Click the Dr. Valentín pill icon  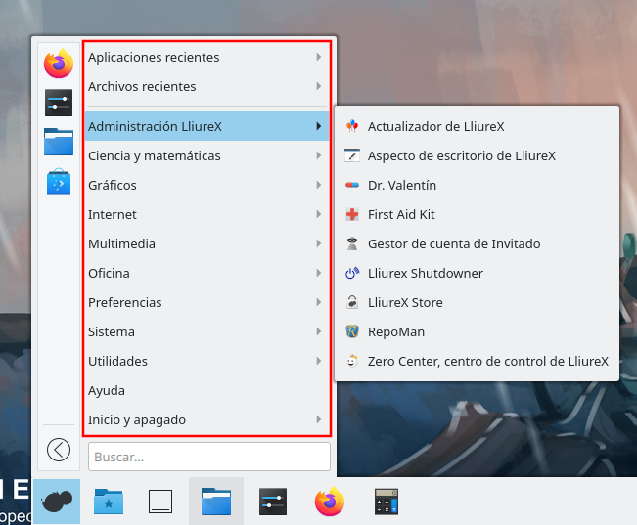pyautogui.click(x=352, y=185)
